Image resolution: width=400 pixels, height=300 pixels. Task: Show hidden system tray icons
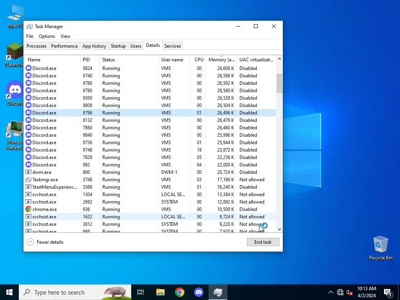coord(330,292)
